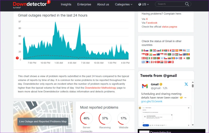209x133 pixels.
Task: Select the Mexico flag
Action: coord(143,50)
